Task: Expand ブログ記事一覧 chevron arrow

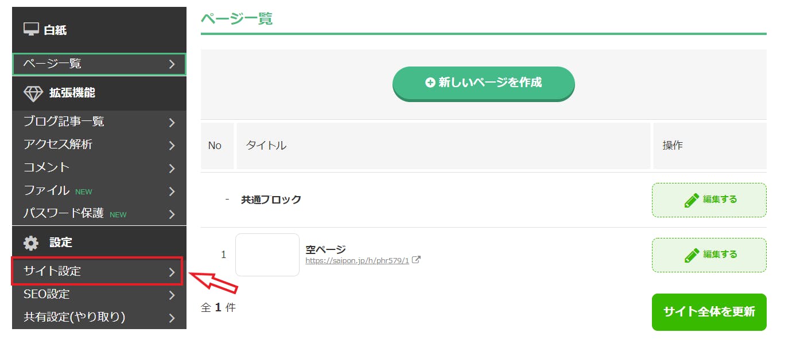Action: coord(172,122)
